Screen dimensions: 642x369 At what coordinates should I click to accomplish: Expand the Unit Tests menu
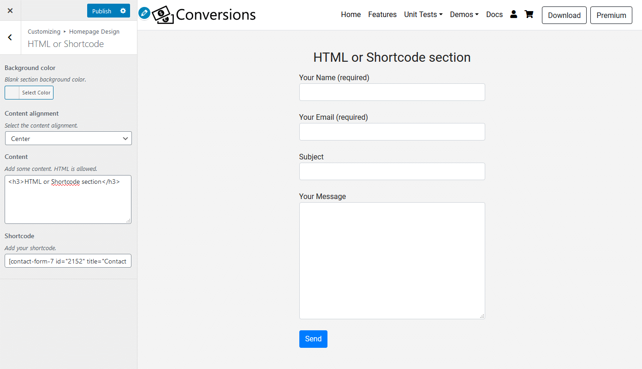coord(423,15)
